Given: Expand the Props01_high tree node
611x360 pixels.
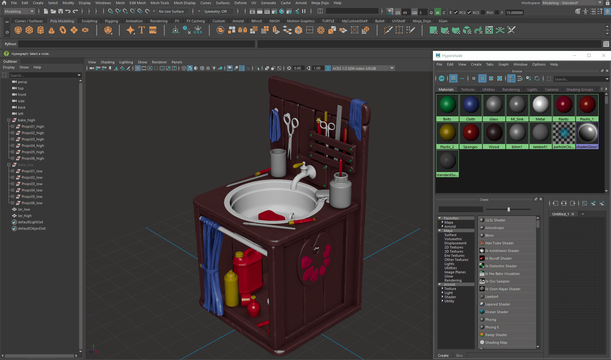Looking at the screenshot, I should [12, 126].
